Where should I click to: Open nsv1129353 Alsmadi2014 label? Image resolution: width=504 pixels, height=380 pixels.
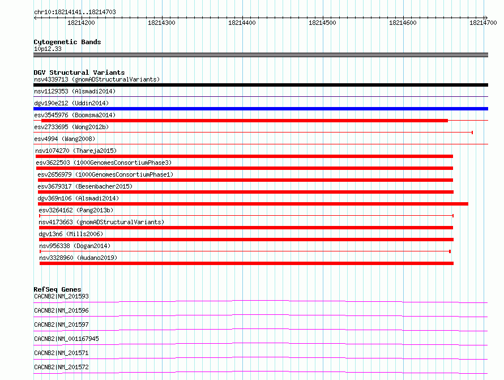[x=75, y=91]
